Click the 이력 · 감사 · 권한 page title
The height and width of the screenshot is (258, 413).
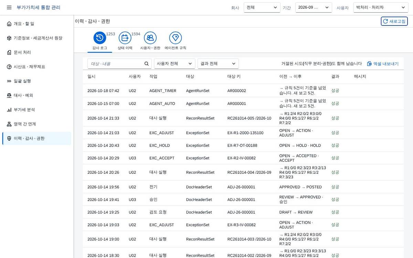click(x=93, y=21)
